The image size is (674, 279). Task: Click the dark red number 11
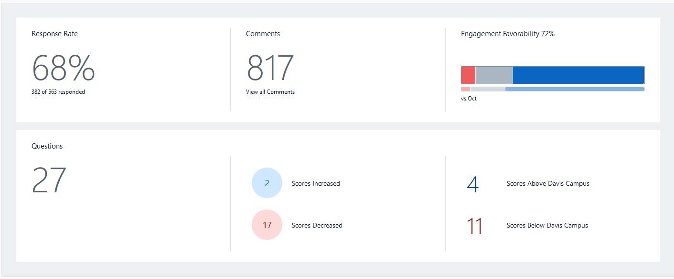tap(474, 226)
